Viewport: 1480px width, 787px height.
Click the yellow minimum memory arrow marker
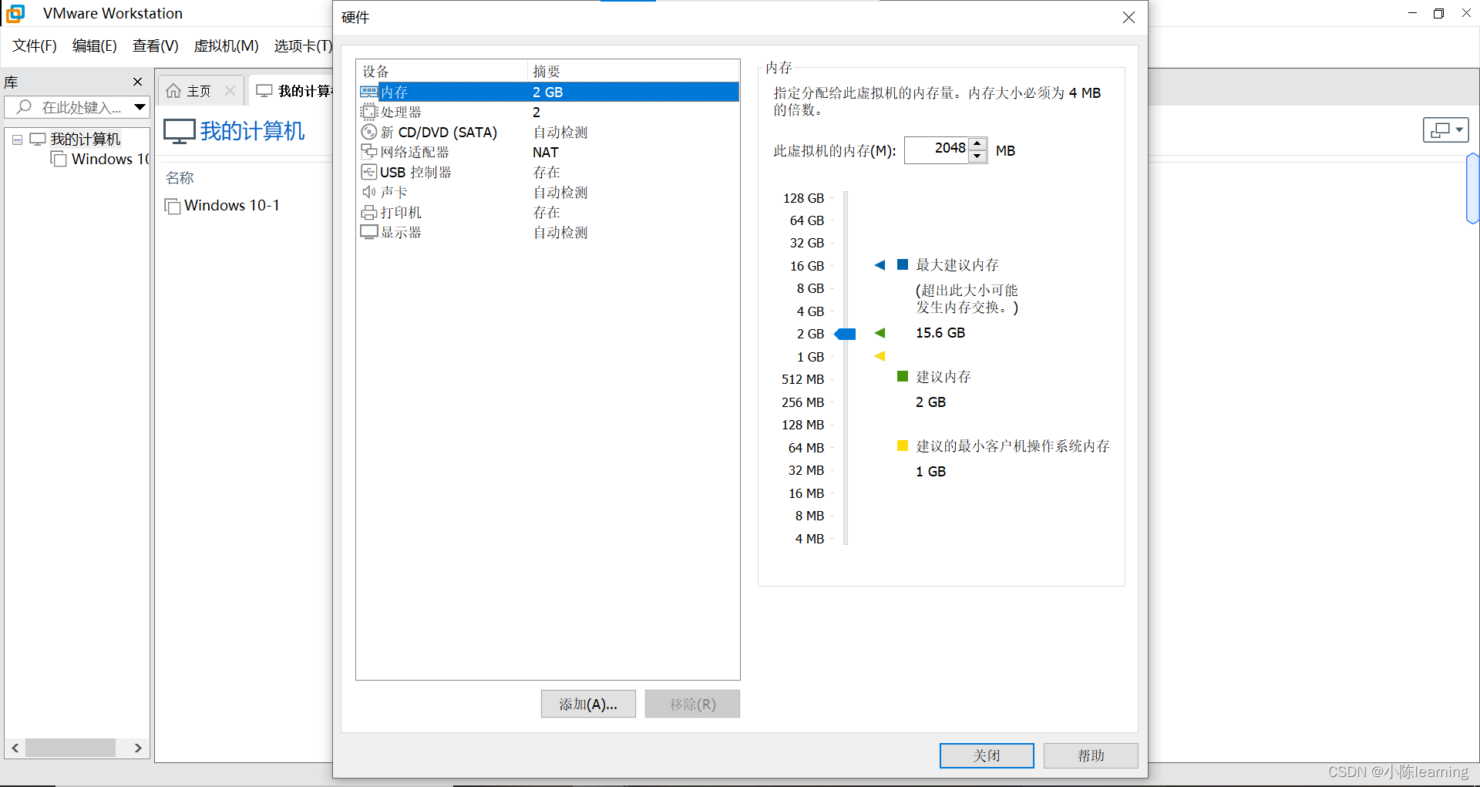pyautogui.click(x=880, y=356)
